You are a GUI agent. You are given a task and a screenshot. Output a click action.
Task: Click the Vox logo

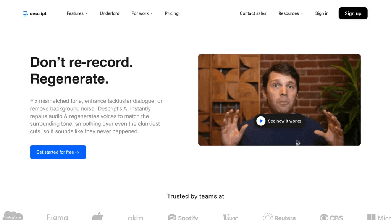pos(230,217)
